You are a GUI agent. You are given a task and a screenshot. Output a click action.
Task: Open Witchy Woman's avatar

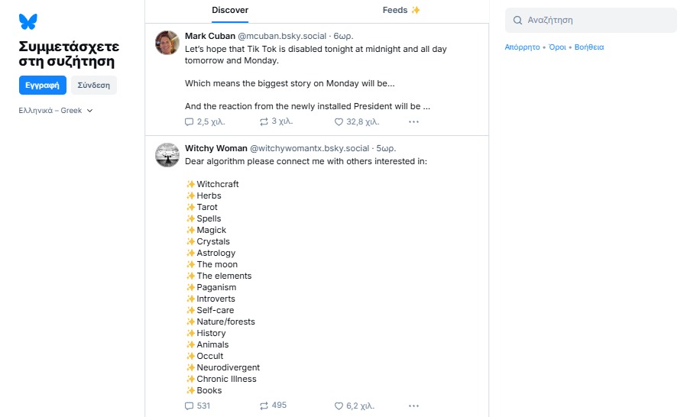(167, 155)
